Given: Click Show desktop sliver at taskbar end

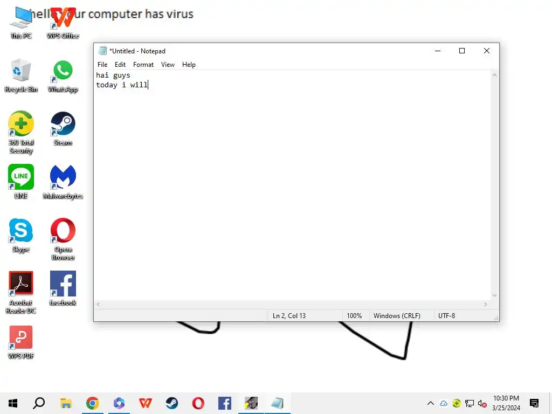Looking at the screenshot, I should [550, 403].
